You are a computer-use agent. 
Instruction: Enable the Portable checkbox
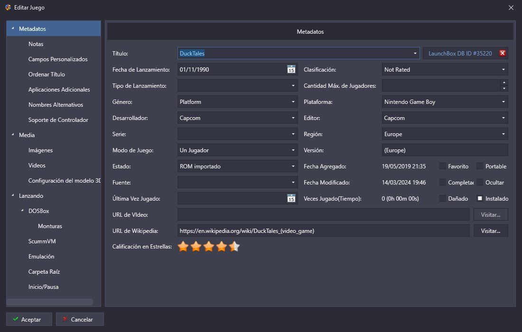480,166
